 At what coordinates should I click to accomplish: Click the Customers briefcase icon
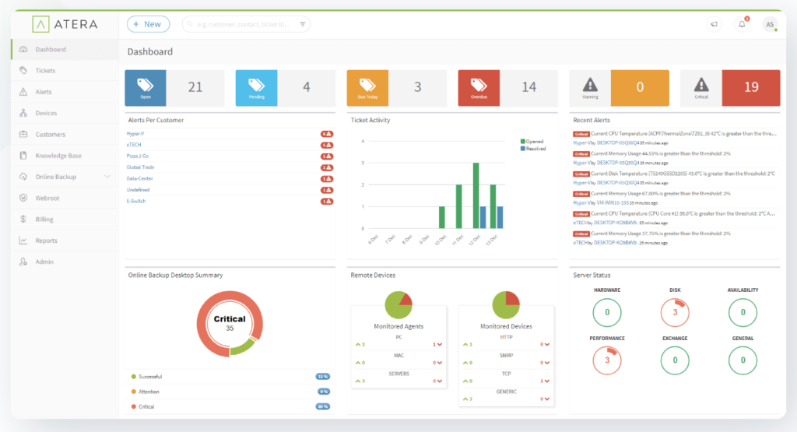[x=23, y=134]
